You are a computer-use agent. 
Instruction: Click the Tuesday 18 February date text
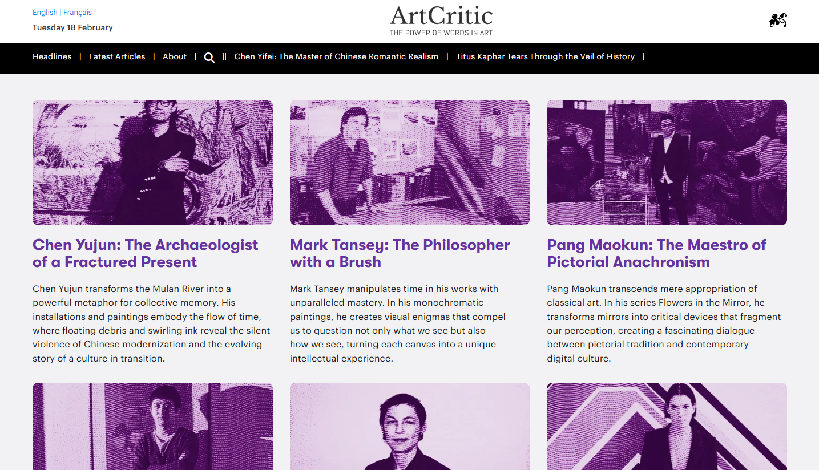(72, 27)
